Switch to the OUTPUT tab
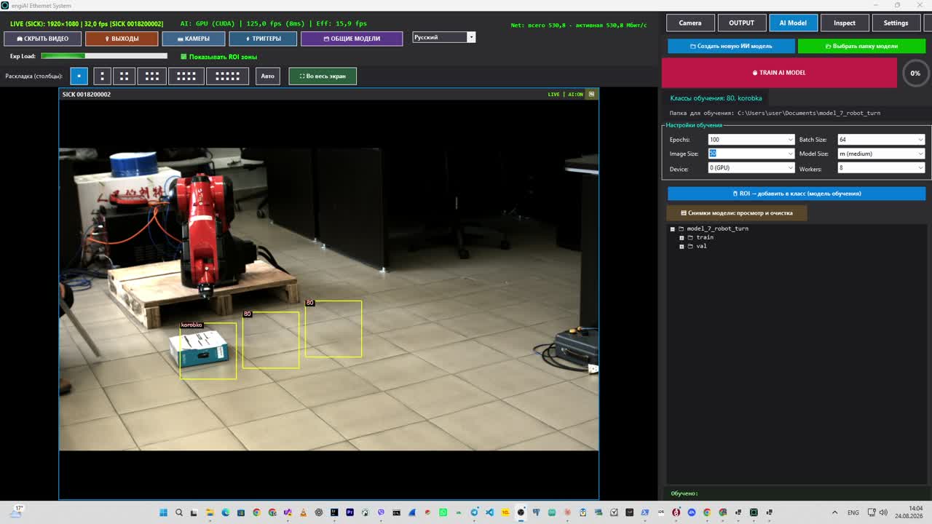Image resolution: width=932 pixels, height=524 pixels. click(x=742, y=23)
